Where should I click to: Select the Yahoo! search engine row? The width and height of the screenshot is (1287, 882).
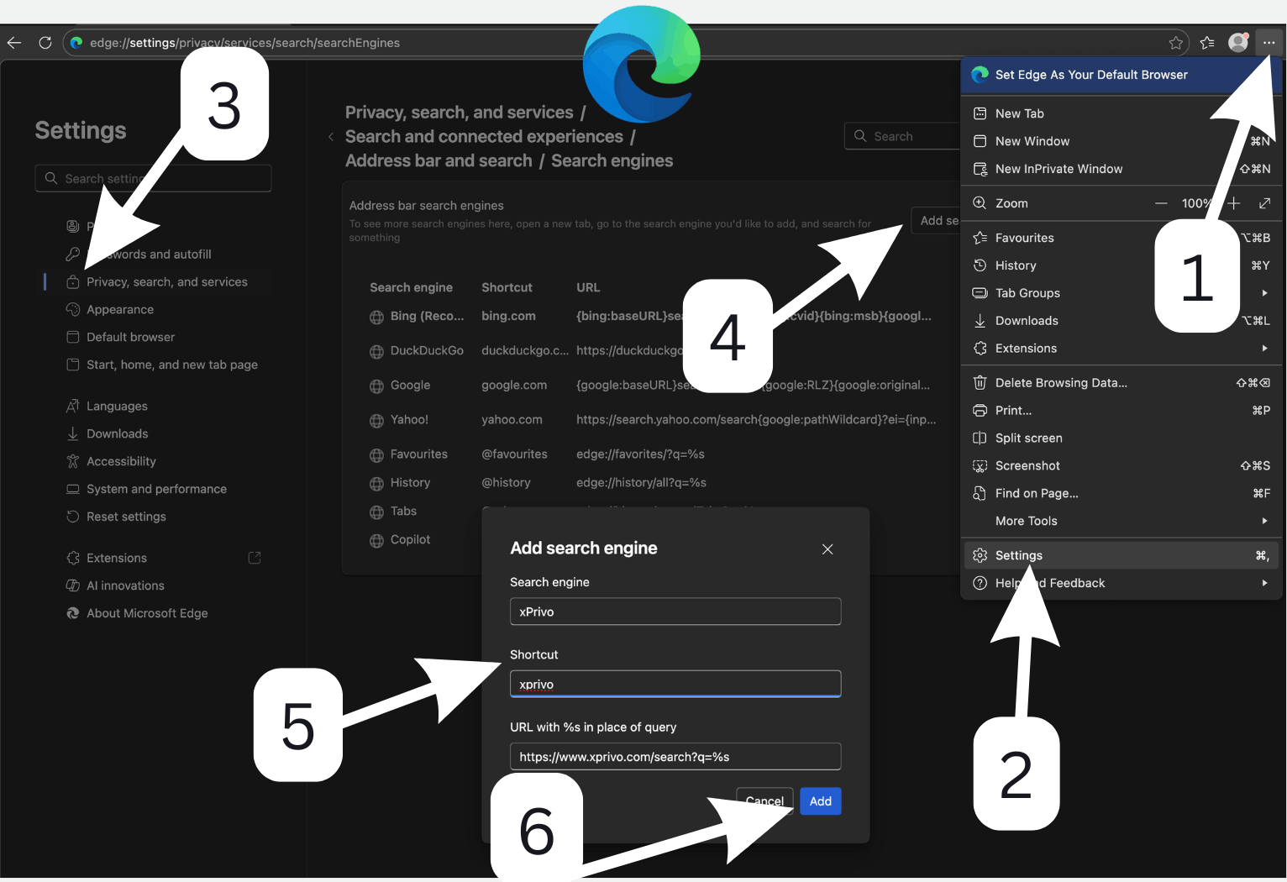651,420
